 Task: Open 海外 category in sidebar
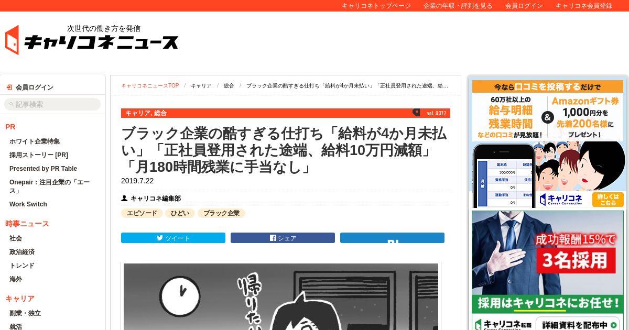click(x=16, y=279)
